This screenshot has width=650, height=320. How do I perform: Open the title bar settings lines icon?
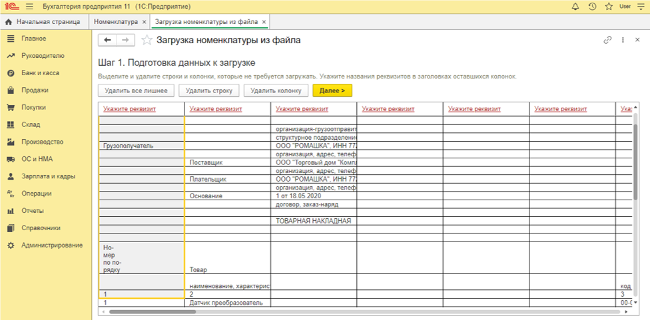click(x=639, y=7)
